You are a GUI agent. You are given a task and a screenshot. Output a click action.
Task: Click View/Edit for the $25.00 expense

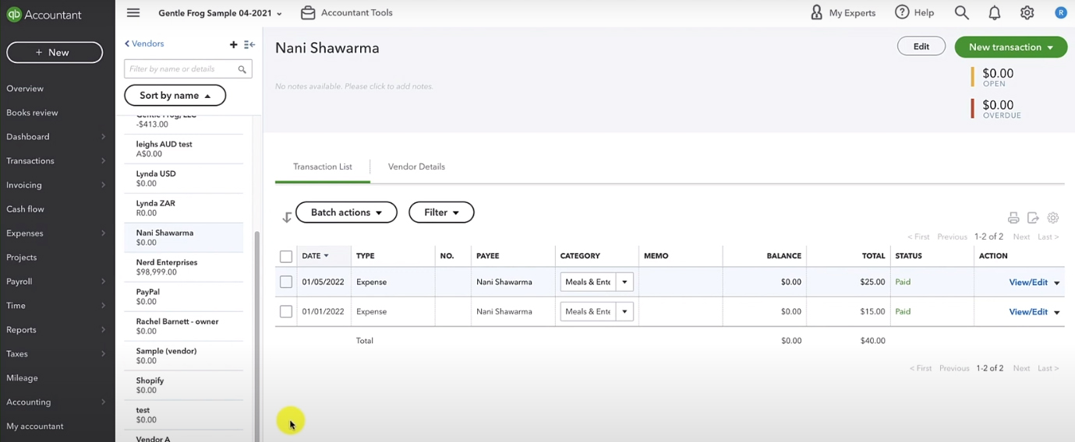coord(1028,282)
